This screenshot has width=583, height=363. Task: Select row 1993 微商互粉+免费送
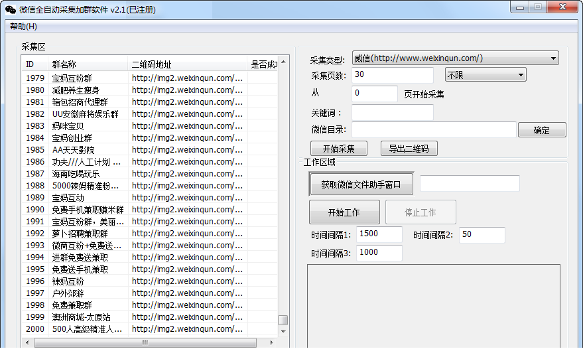(x=149, y=245)
